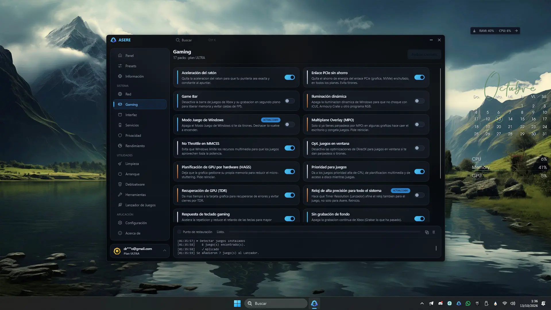This screenshot has width=551, height=310.
Task: Select the Red globe icon
Action: 120,94
